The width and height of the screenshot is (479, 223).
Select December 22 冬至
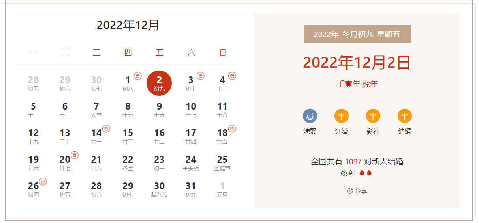pos(128,163)
